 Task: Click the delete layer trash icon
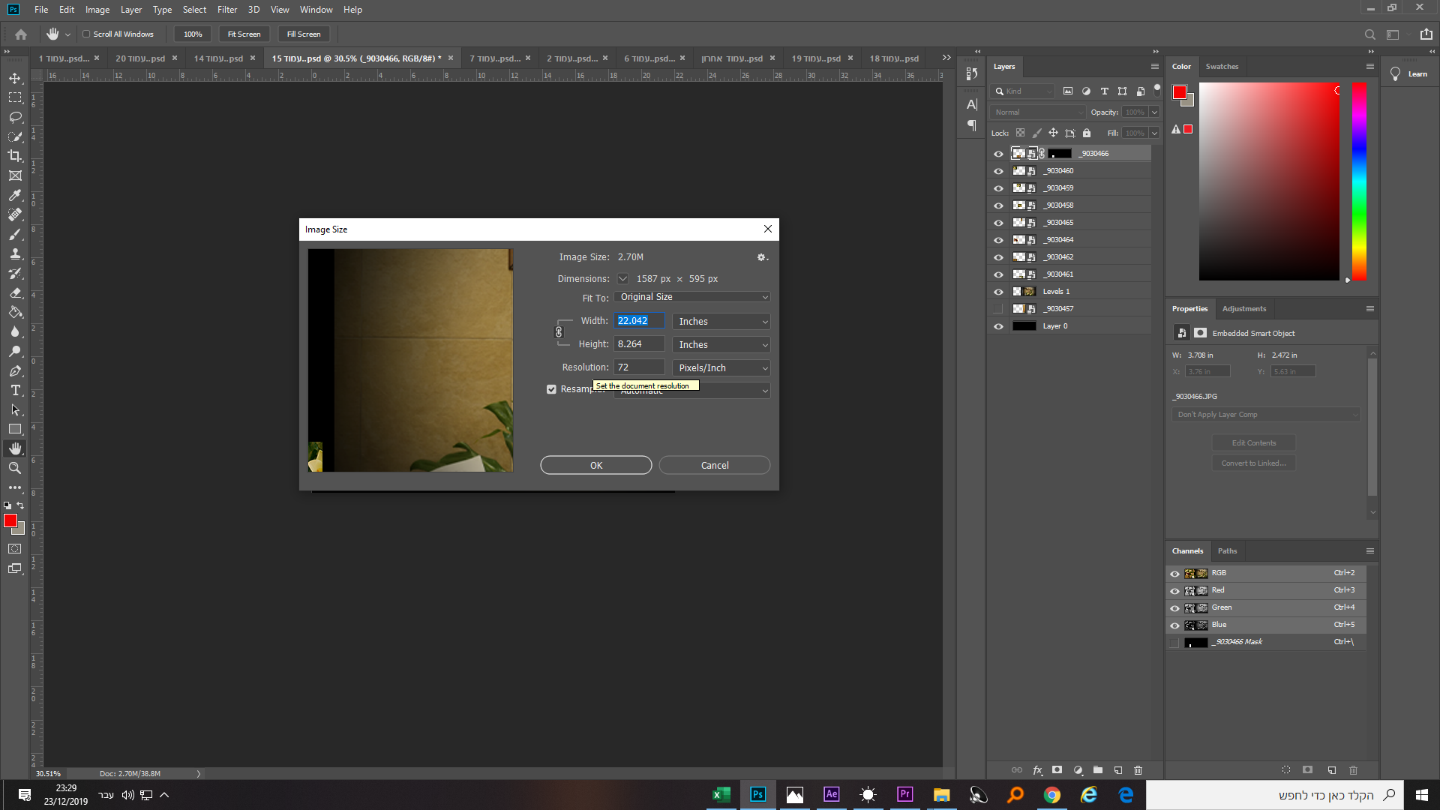tap(1138, 770)
